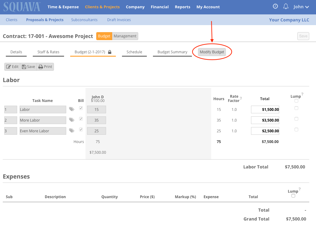Screen dimensions: 316x230
Task: Open Draft Invoices from the sub-navigation
Action: tap(119, 20)
